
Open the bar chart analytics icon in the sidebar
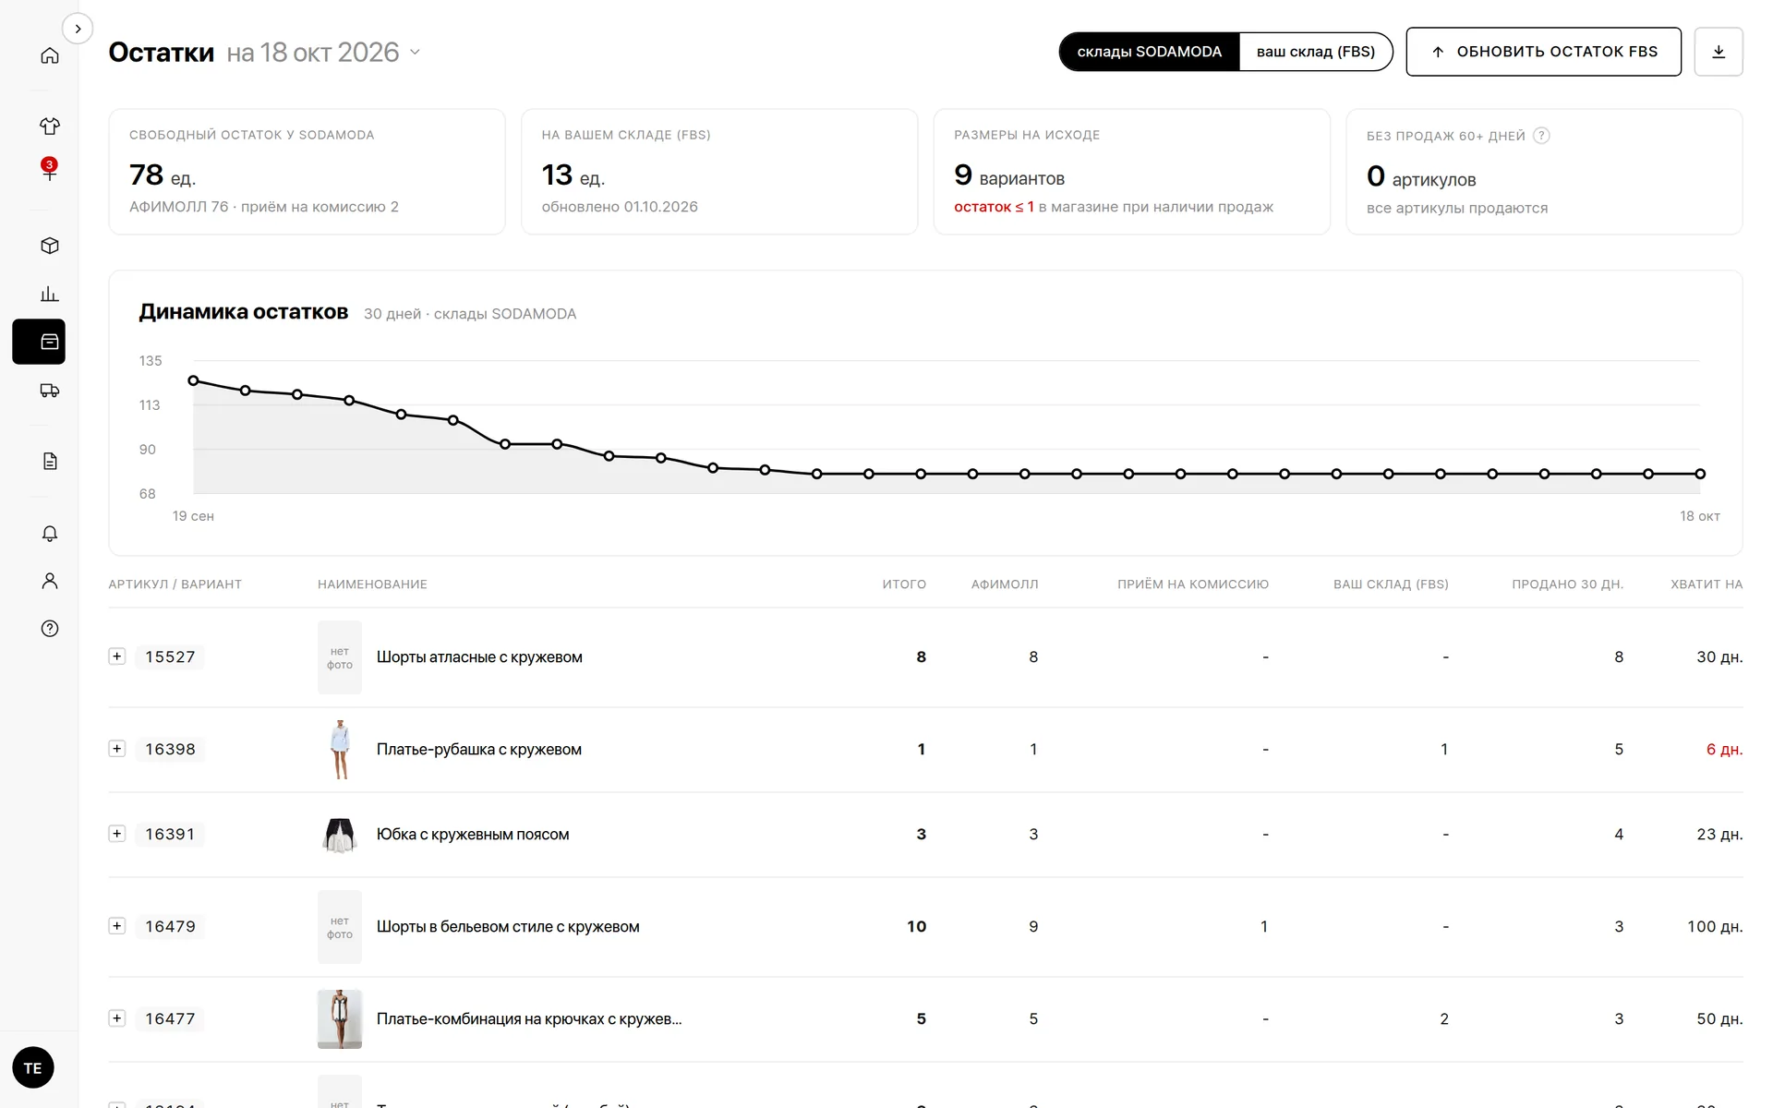pyautogui.click(x=50, y=294)
